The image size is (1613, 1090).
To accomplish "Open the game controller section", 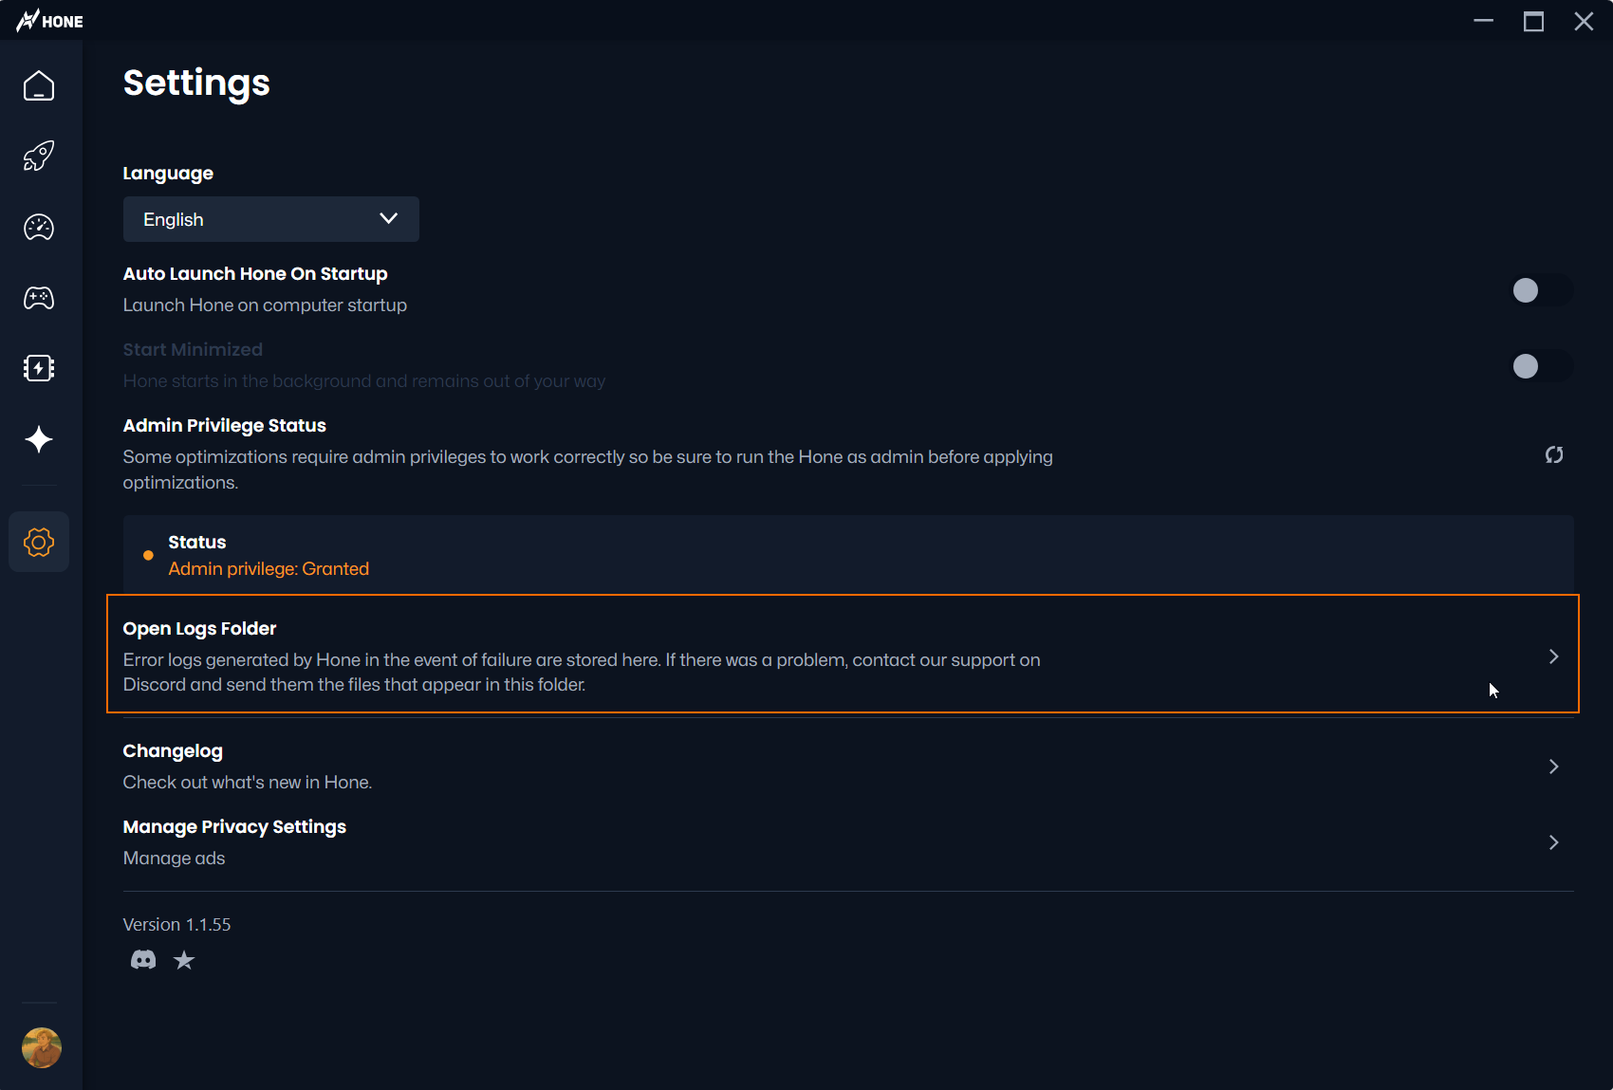I will (x=39, y=298).
